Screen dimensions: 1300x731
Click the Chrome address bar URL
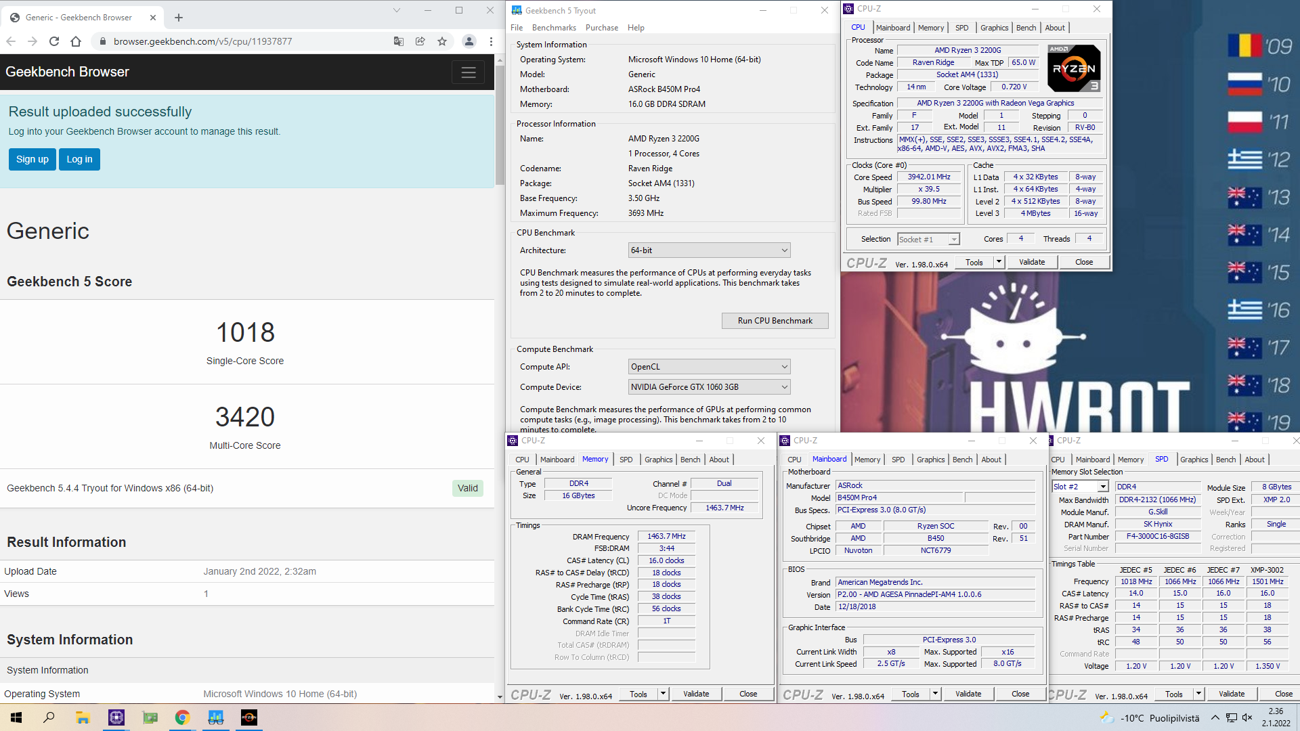pos(202,41)
